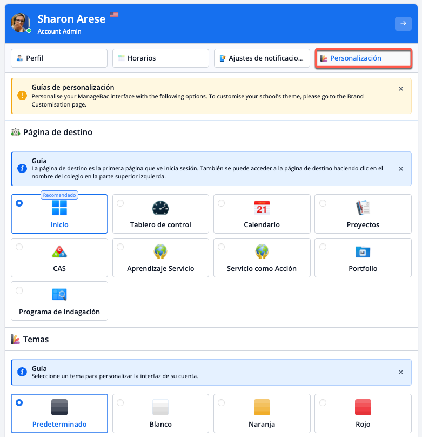Click the Portfolio folder icon

point(363,251)
